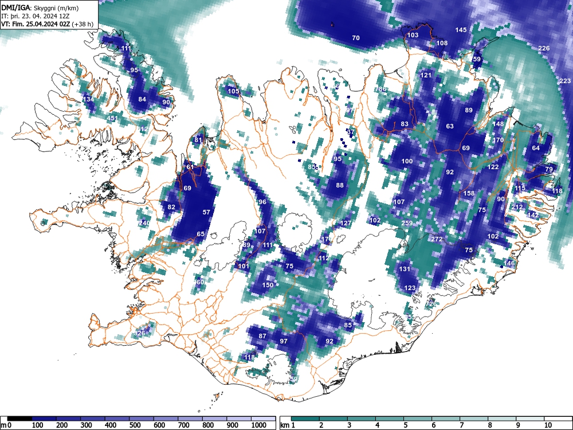
Task: Click visibility value 259 on map
Action: (x=407, y=223)
